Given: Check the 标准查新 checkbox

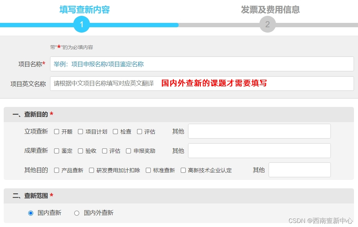Looking at the screenshot, I should [148, 170].
